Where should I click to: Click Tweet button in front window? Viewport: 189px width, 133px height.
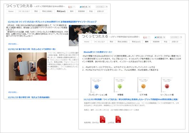pyautogui.click(x=158, y=37)
